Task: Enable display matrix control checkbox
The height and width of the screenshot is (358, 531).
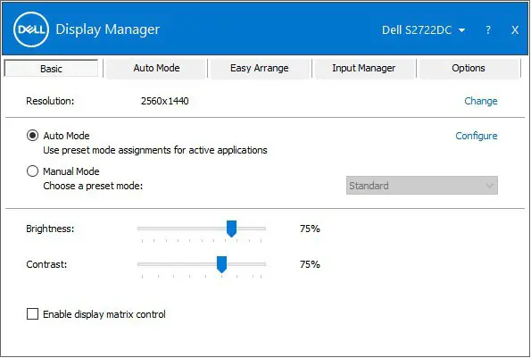Action: coord(32,314)
